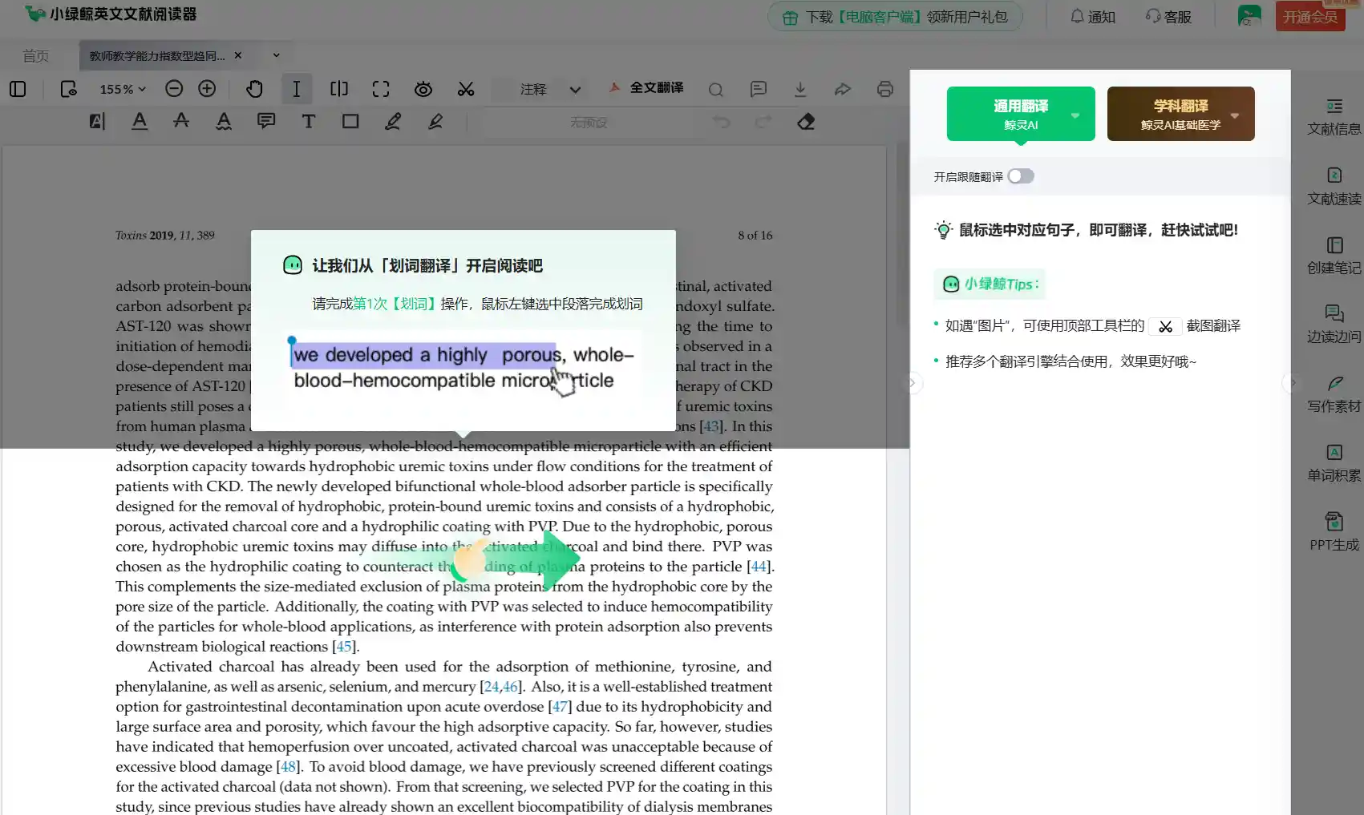Close the 教师教学能力指数 document tab

point(238,55)
